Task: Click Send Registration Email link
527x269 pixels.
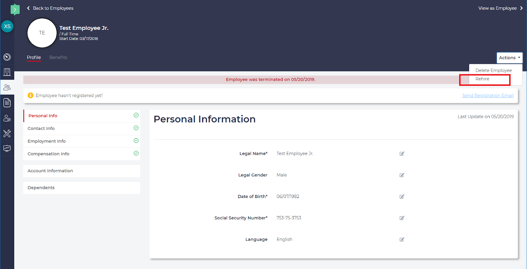Action: [x=488, y=95]
